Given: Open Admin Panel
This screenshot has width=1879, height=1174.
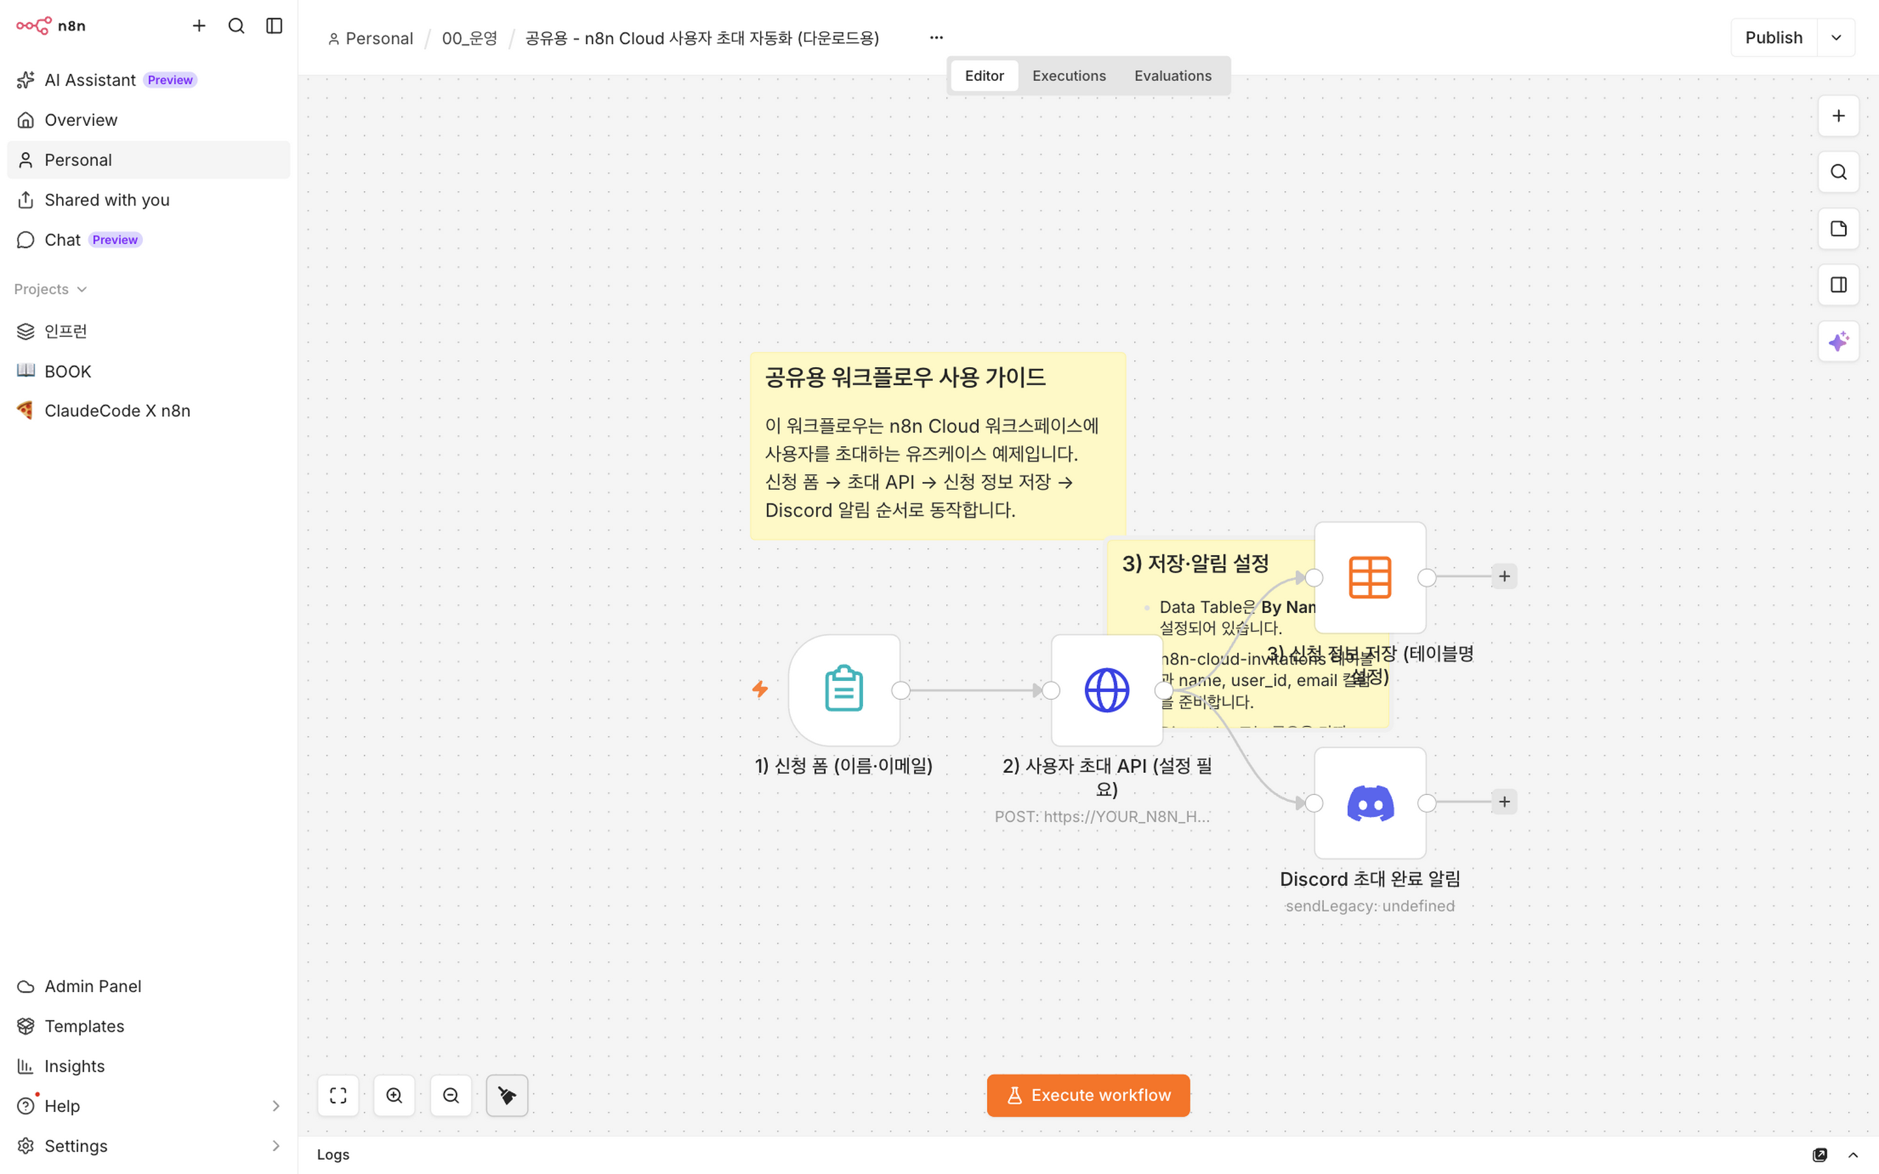Looking at the screenshot, I should pyautogui.click(x=148, y=986).
